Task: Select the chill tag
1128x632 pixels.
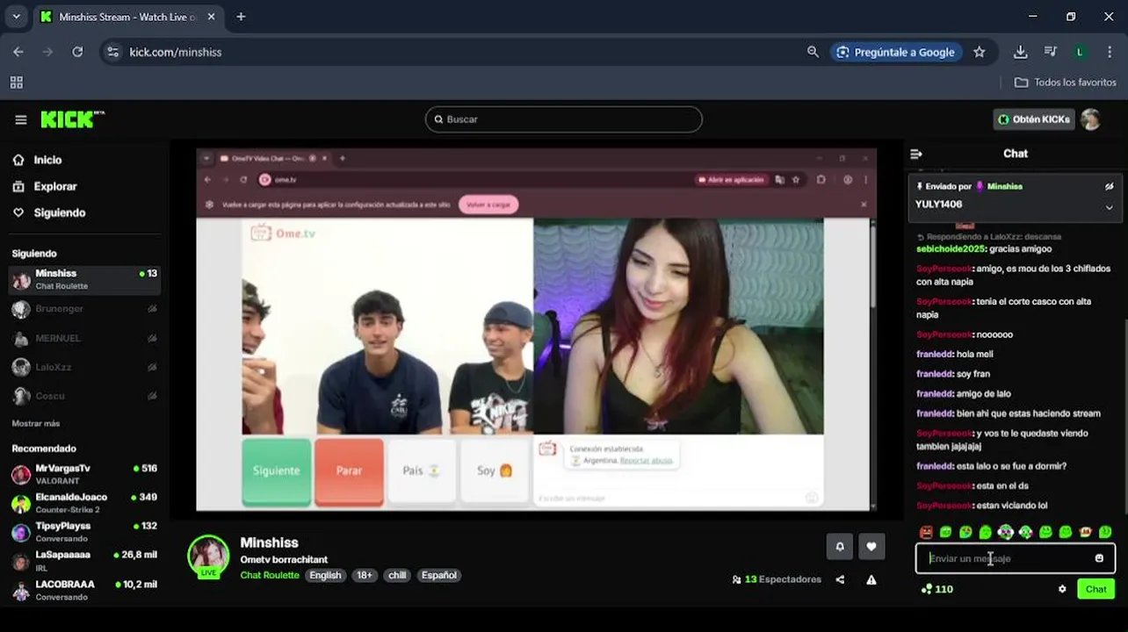Action: point(397,575)
